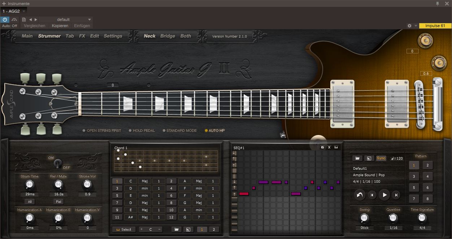Click the Select button under the chord list
Viewport: 452px width, 239px height.
click(x=124, y=229)
